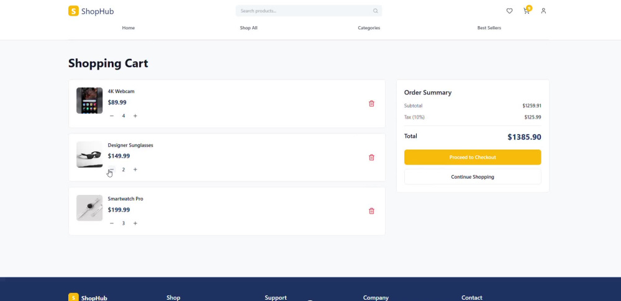Click the 4K Webcam product thumbnail
The image size is (621, 301).
click(89, 101)
